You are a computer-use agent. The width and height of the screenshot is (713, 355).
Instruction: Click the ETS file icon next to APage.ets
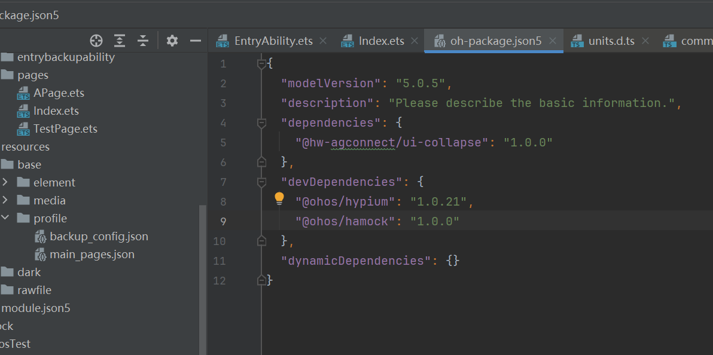click(23, 93)
